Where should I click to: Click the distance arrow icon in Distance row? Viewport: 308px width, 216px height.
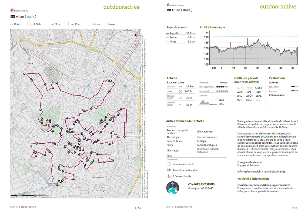click(x=180, y=87)
